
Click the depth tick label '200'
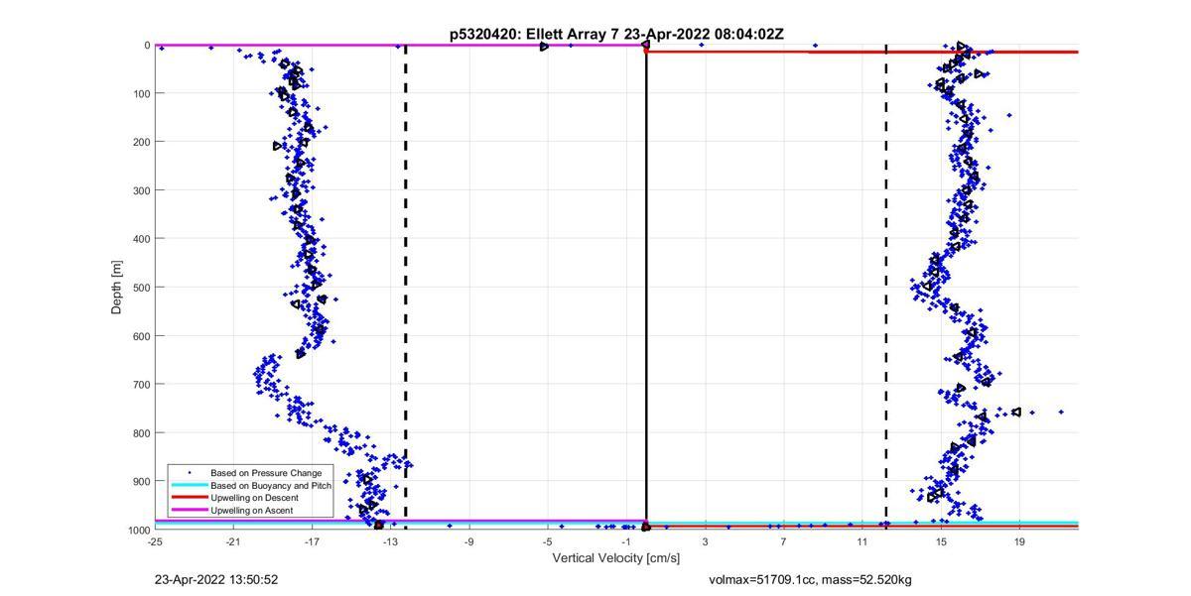(x=141, y=142)
